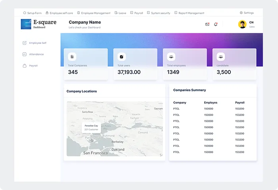The width and height of the screenshot is (278, 190).
Task: Click the Total employees people icon
Action: pyautogui.click(x=171, y=57)
